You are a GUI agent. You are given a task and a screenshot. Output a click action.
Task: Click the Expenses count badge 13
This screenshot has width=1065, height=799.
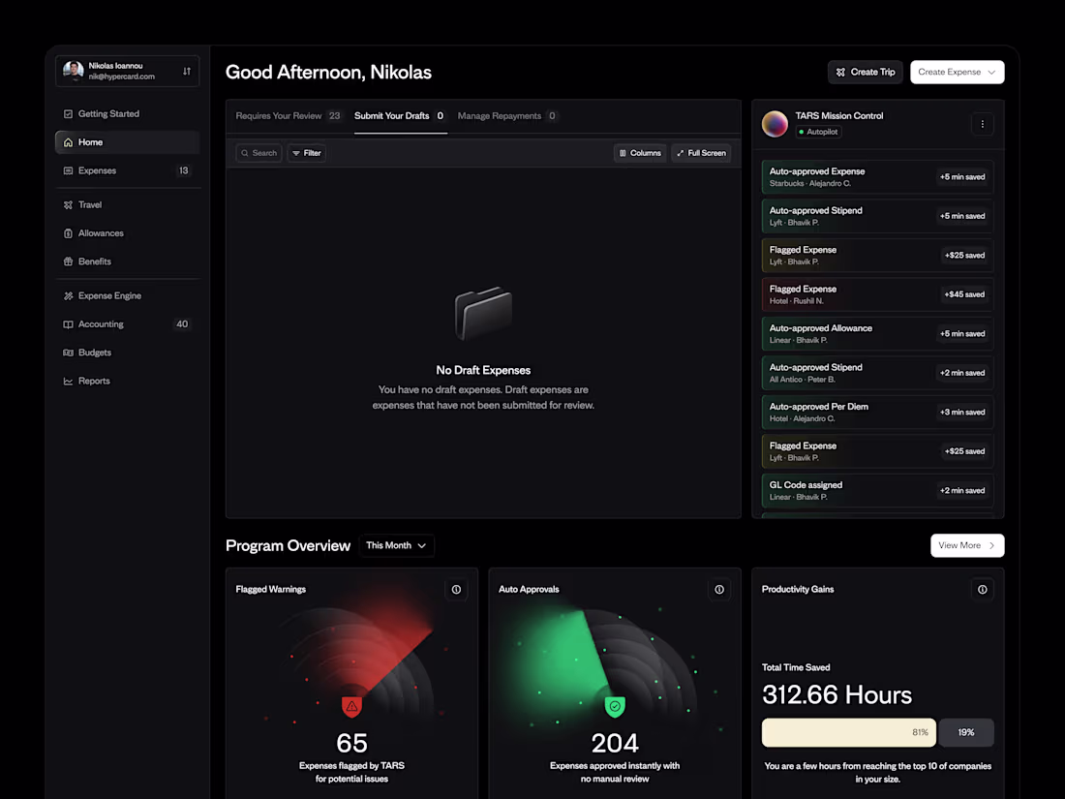pos(183,171)
